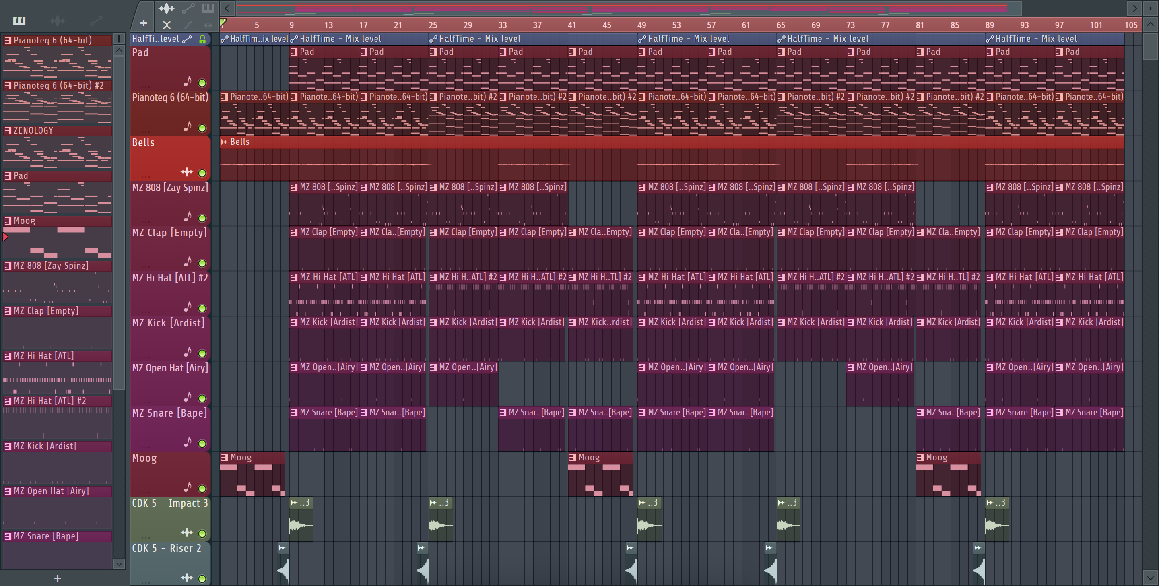Click the note icon on the Moog track
Viewport: 1159px width, 586px height.
click(188, 487)
